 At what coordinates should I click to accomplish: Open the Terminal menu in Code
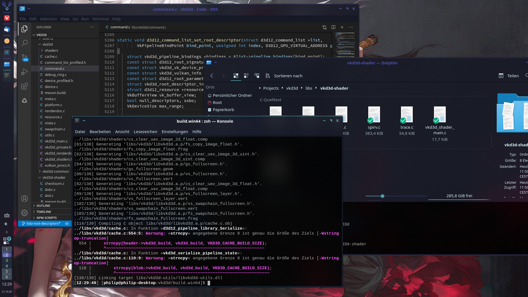coord(100,19)
